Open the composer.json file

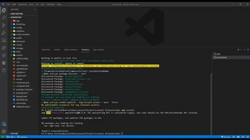coord(23,82)
